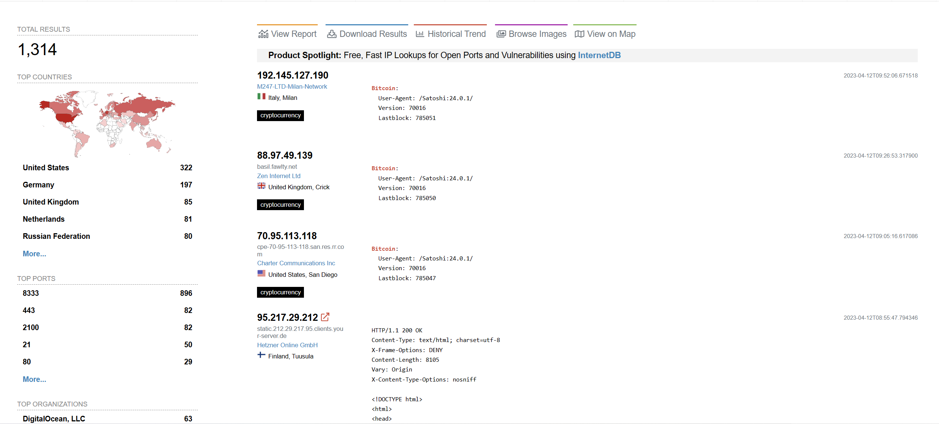Filter by port 21

pos(107,345)
